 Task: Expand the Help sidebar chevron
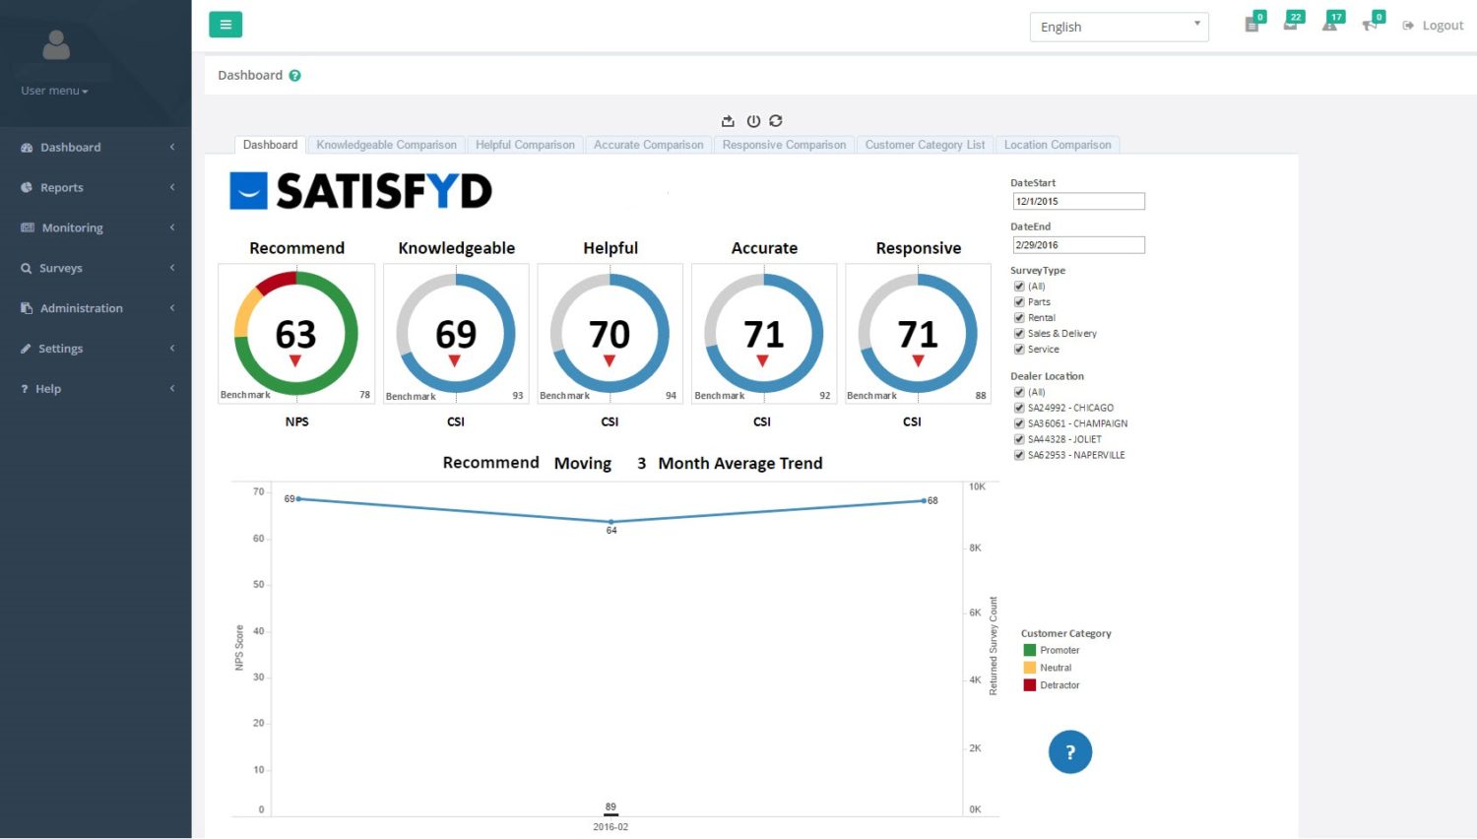click(172, 389)
